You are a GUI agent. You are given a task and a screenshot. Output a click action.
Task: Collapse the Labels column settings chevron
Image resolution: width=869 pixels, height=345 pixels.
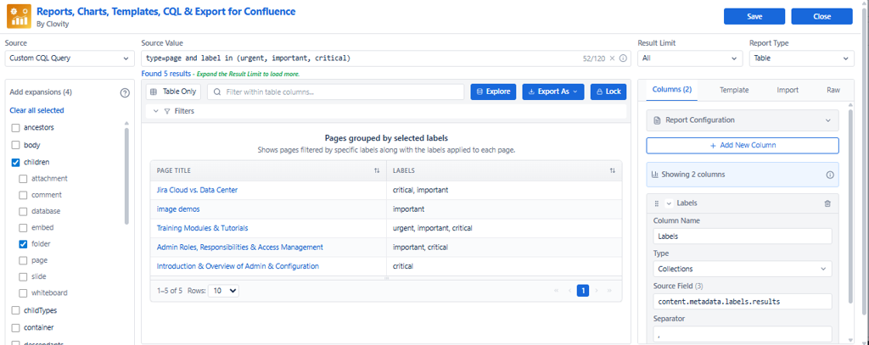pyautogui.click(x=669, y=203)
